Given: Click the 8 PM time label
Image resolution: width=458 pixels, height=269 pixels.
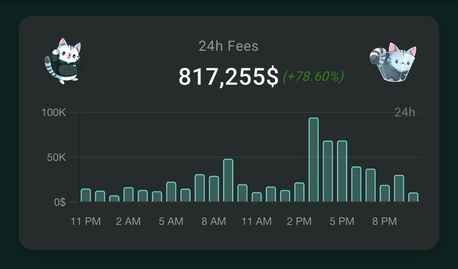Looking at the screenshot, I should (384, 221).
